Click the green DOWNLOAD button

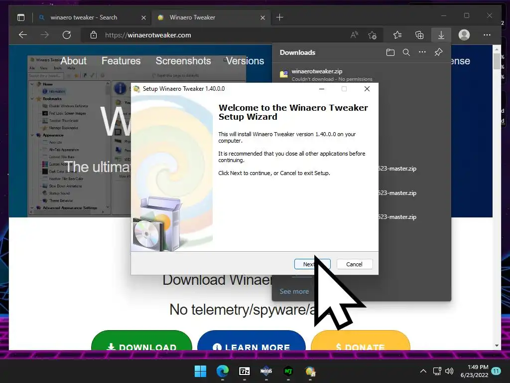pos(142,341)
